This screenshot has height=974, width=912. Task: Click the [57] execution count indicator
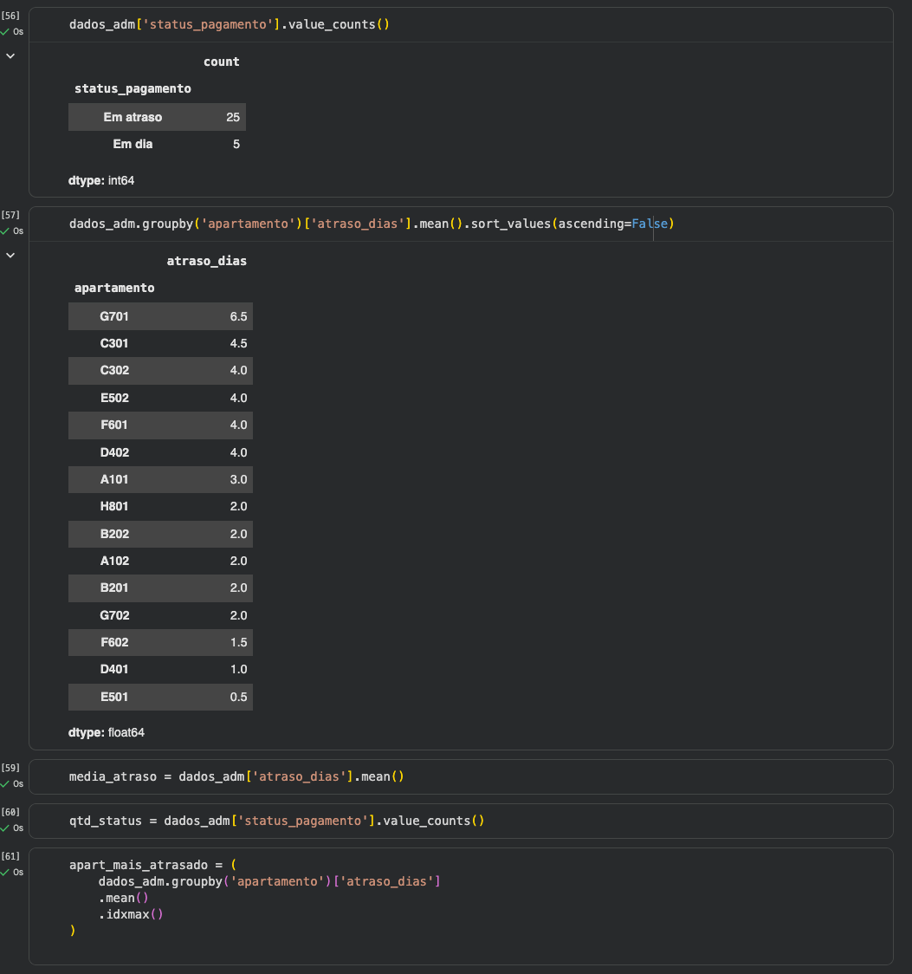pos(10,215)
